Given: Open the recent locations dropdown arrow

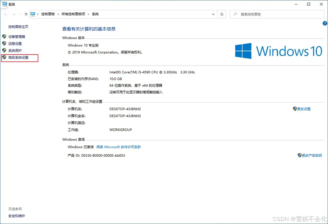Looking at the screenshot, I should tap(20, 14).
